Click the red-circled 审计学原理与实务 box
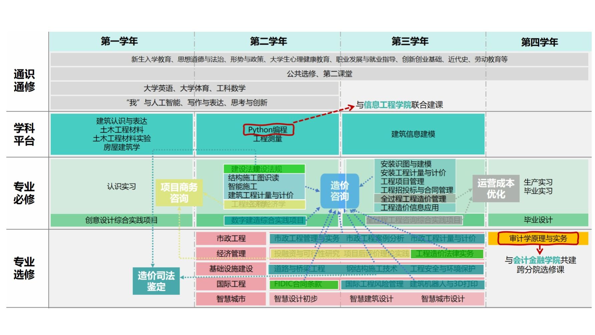 pyautogui.click(x=538, y=238)
